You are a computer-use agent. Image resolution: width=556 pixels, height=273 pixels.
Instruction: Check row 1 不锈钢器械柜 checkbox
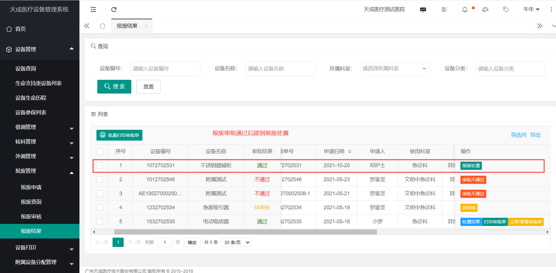pos(100,165)
